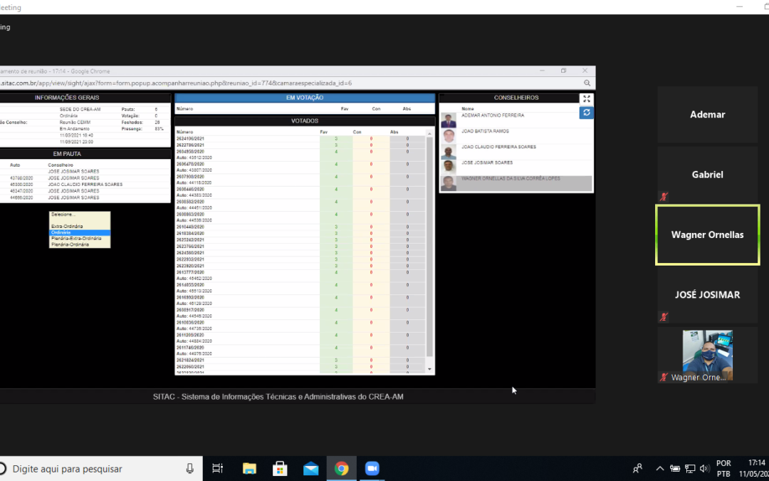
Task: Click photo of ADEMAR ANTONIO FERREIRA
Action: (x=449, y=120)
